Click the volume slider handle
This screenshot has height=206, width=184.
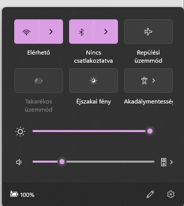click(x=62, y=162)
